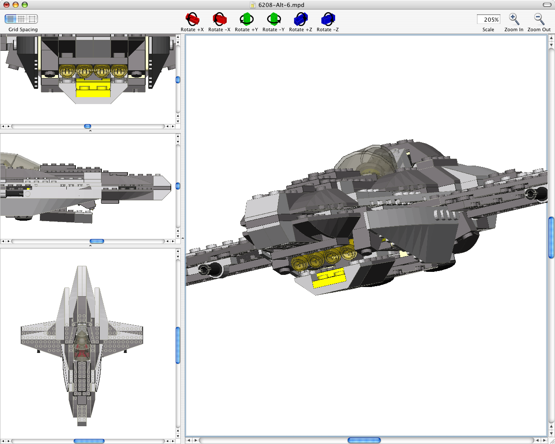This screenshot has height=444, width=555.
Task: Click the Zoom Out magnifier icon
Action: pos(539,19)
